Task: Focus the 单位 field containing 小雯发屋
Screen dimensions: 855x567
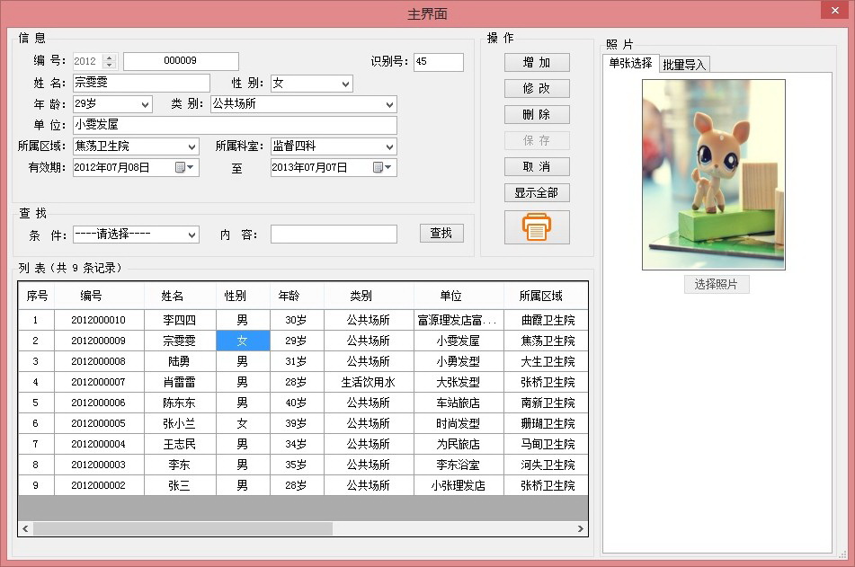Action: click(235, 125)
